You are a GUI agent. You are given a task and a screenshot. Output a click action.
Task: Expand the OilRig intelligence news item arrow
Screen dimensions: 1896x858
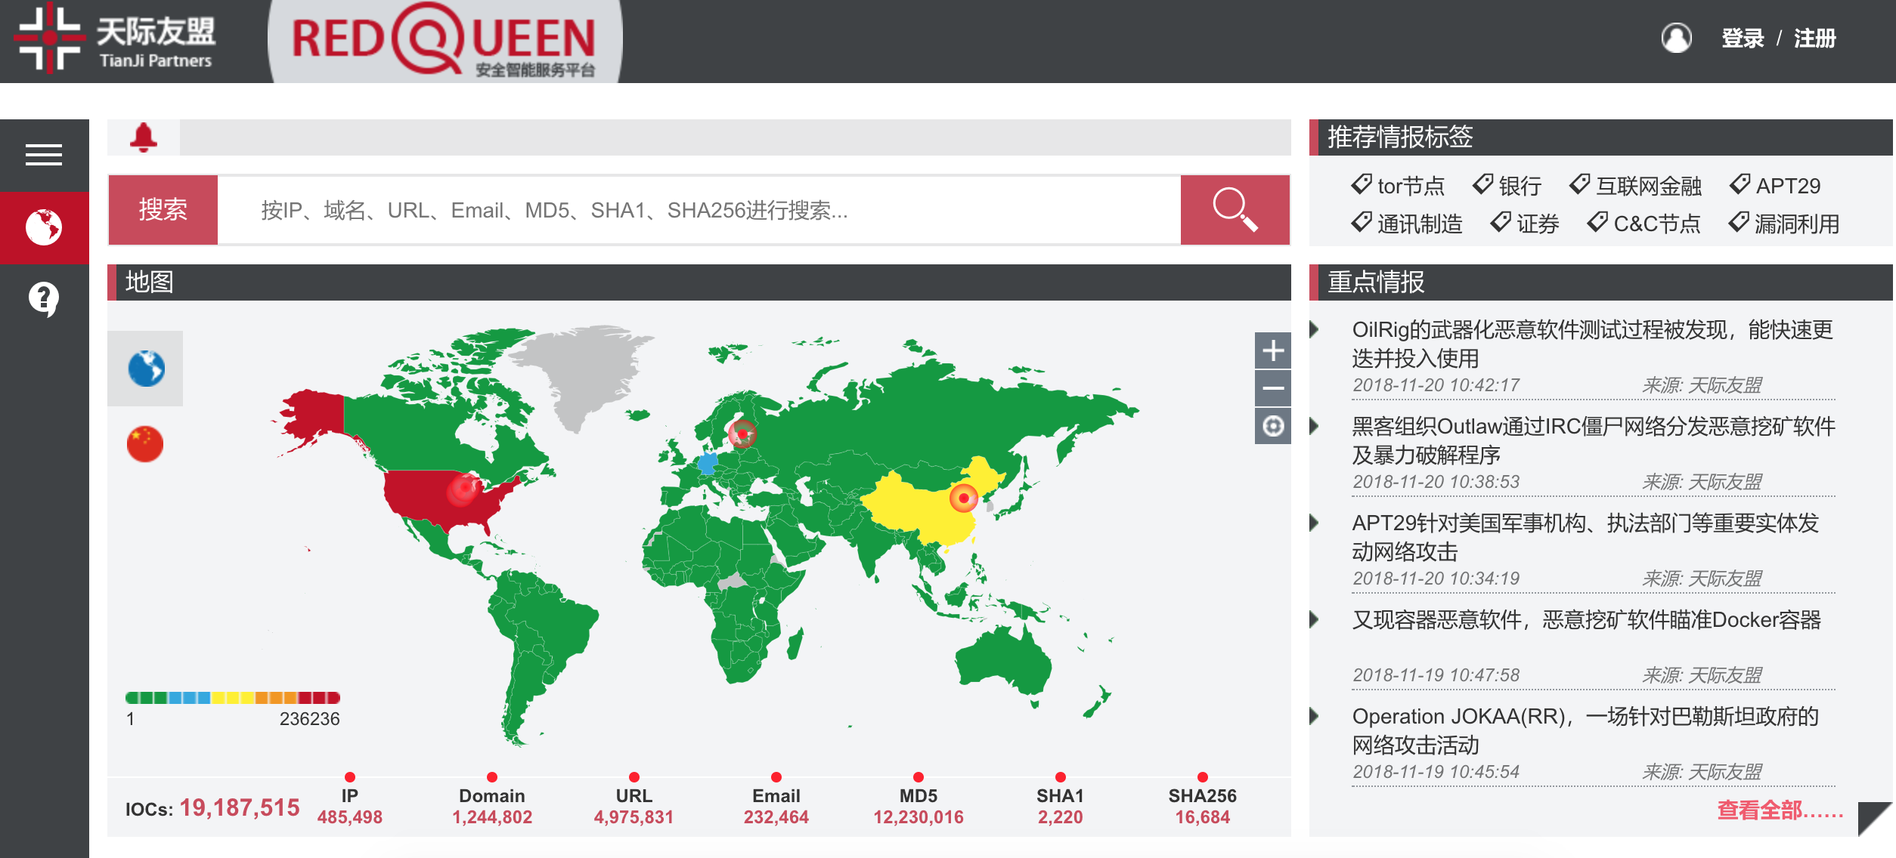point(1315,329)
